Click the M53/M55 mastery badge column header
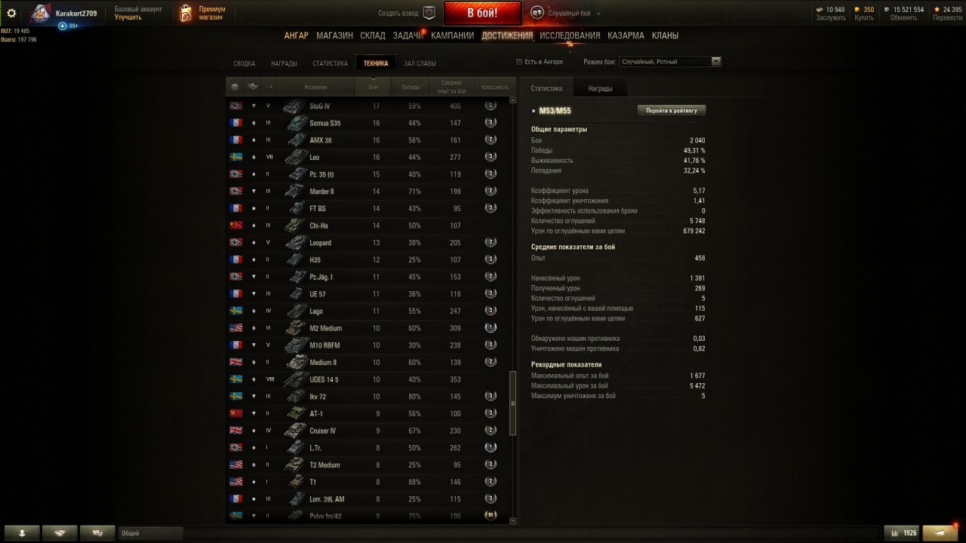 click(495, 87)
